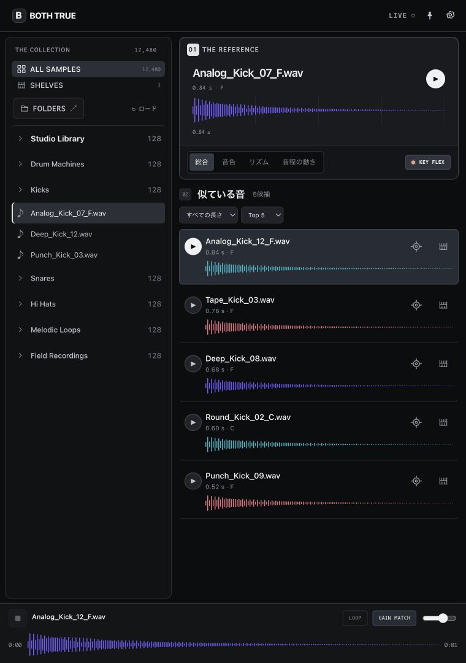Seek in the bottom player waveform
Viewport: 466px width, 663px height.
tap(233, 645)
